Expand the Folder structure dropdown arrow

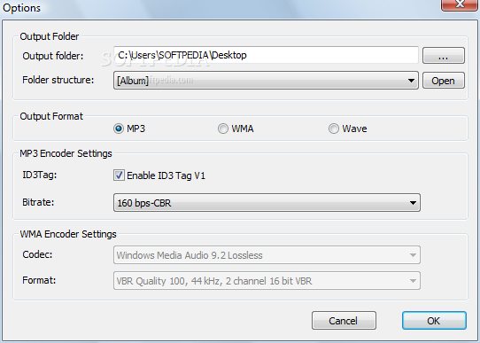411,81
